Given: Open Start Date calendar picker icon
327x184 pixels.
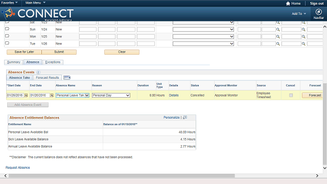Looking at the screenshot, I should click(x=26, y=96).
